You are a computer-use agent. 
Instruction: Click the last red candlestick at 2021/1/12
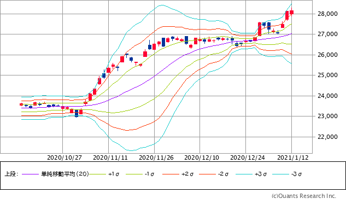[292, 12]
